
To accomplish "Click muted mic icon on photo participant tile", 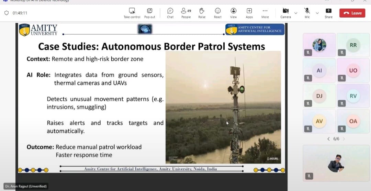I will [308, 53].
